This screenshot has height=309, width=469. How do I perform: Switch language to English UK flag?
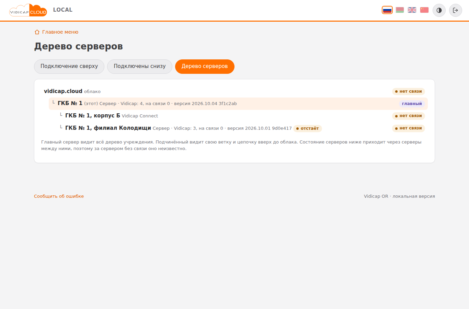pyautogui.click(x=412, y=10)
